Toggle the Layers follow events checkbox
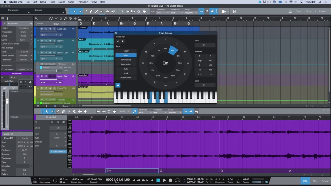The width and height of the screenshot is (331, 186). [x=32, y=44]
